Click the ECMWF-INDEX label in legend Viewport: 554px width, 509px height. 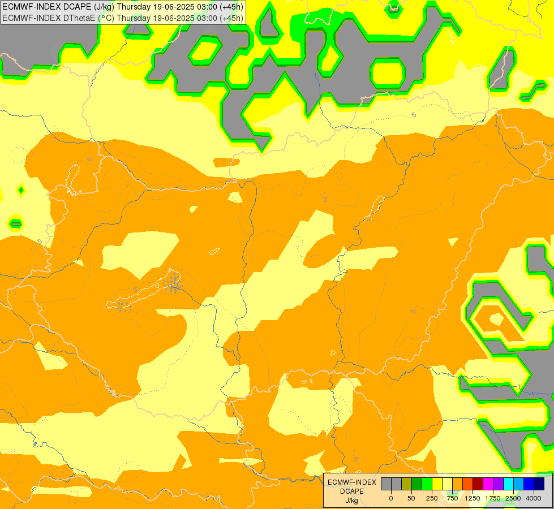pos(352,482)
